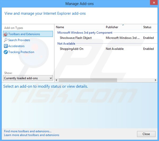159x141 pixels.
Task: Click the Close button
Action: click(146, 134)
